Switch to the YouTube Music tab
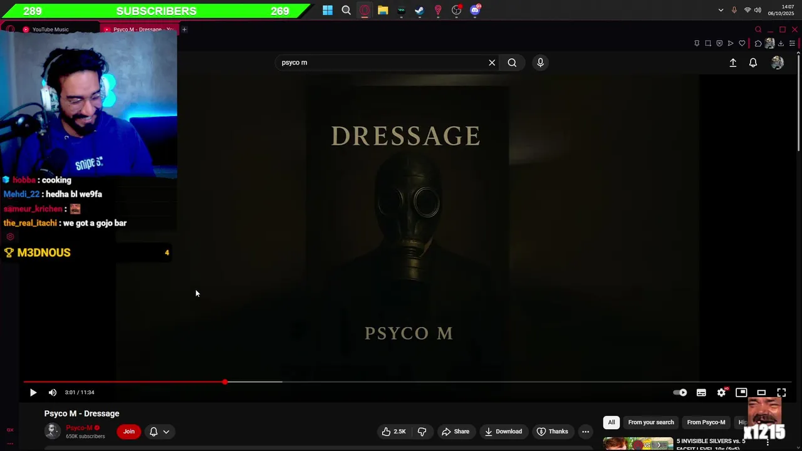 tap(50, 29)
